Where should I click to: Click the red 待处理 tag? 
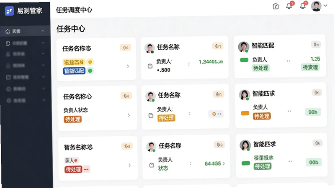point(73,169)
